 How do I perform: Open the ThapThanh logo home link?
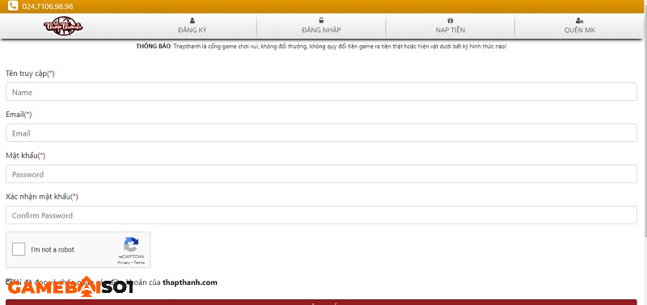(63, 26)
